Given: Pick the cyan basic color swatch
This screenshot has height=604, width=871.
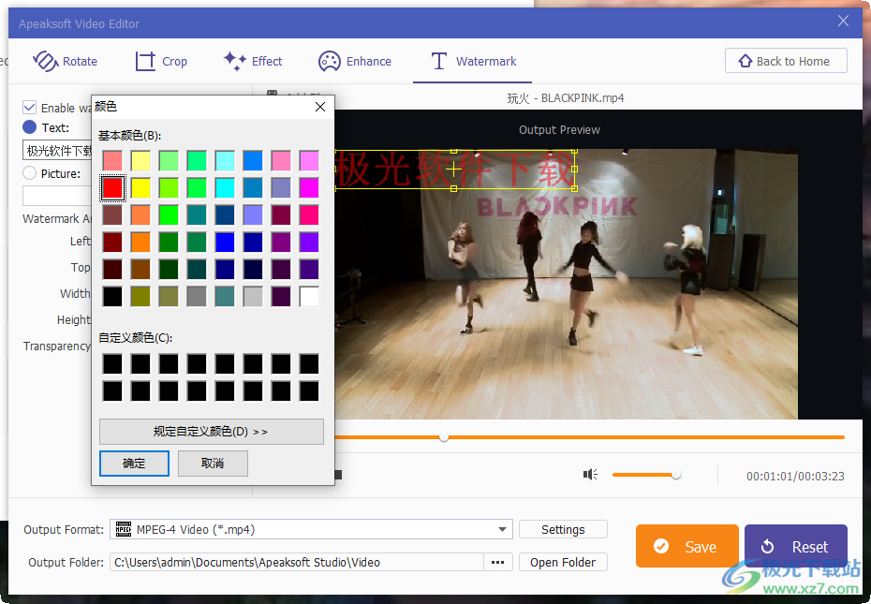Looking at the screenshot, I should 225,188.
